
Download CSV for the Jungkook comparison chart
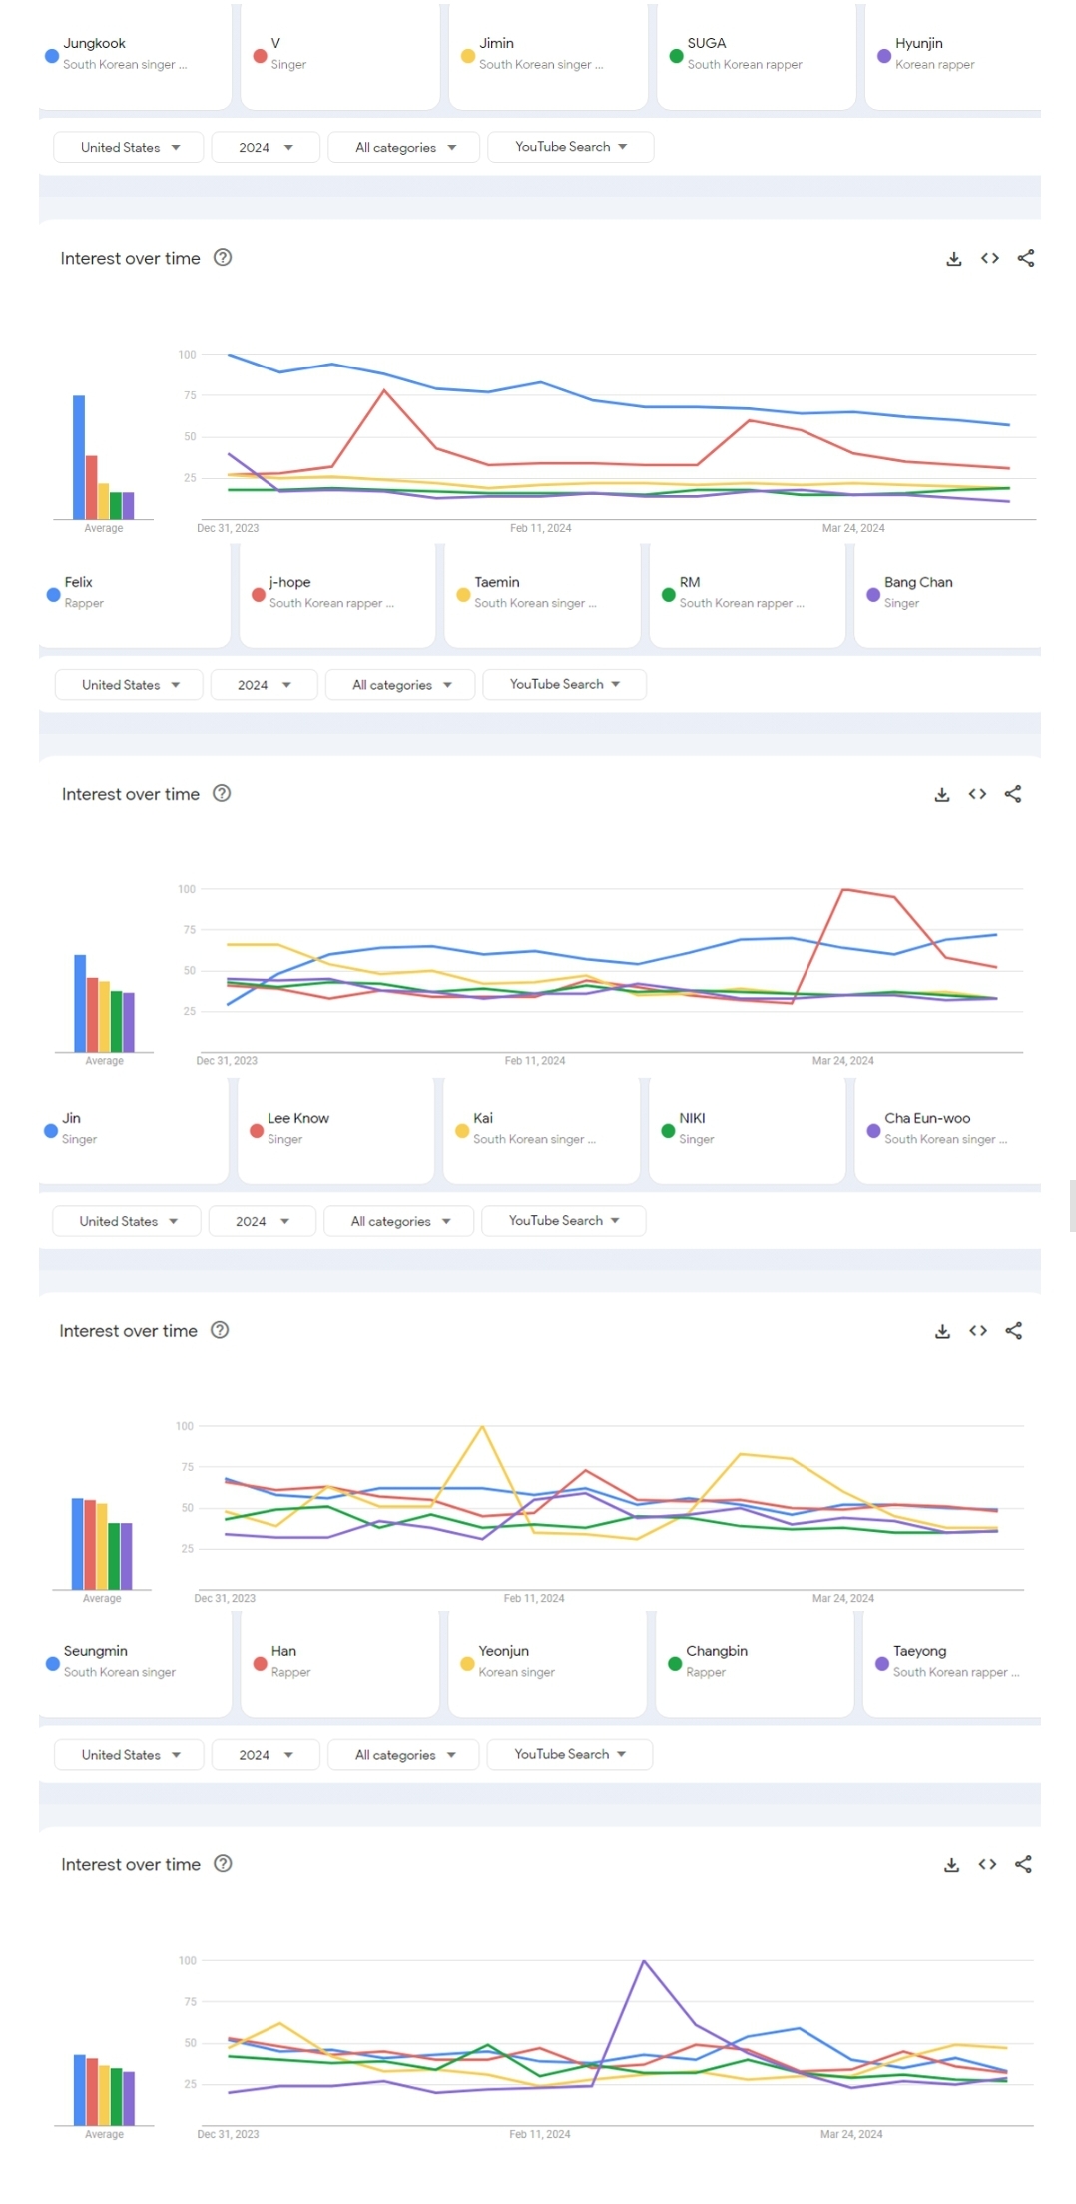(954, 259)
